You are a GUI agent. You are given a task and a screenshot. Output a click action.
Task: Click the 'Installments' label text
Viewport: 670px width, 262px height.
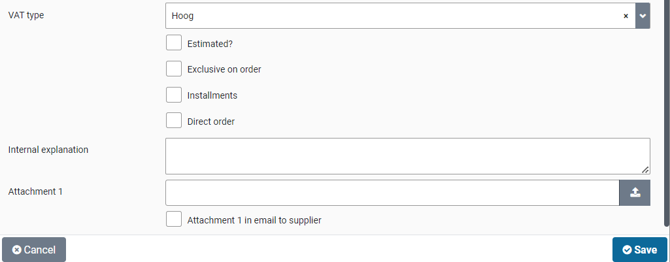pos(212,95)
